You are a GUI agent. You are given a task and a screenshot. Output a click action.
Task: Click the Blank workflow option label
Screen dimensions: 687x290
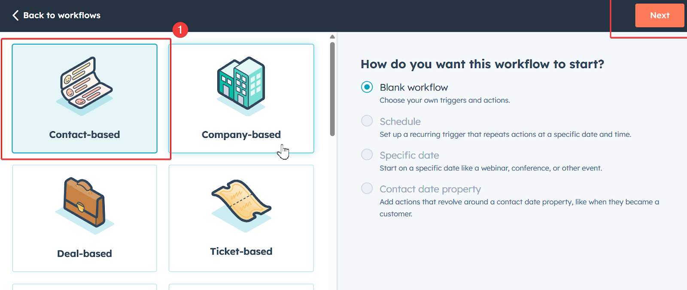click(x=413, y=87)
